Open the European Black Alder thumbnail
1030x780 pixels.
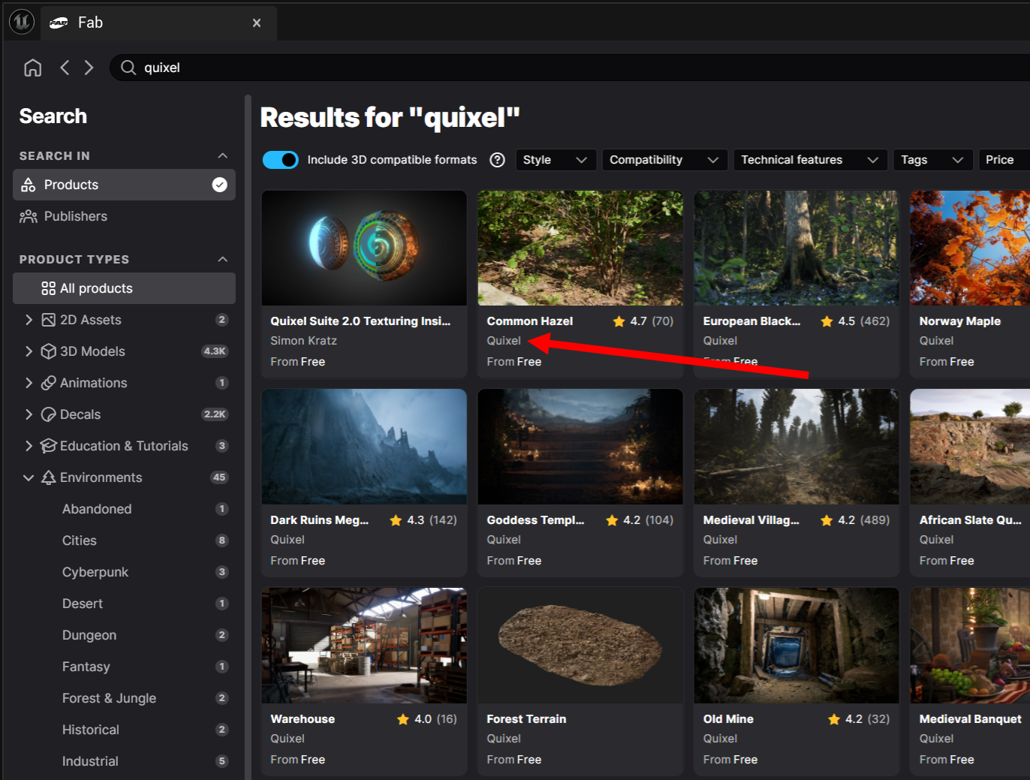coord(797,248)
